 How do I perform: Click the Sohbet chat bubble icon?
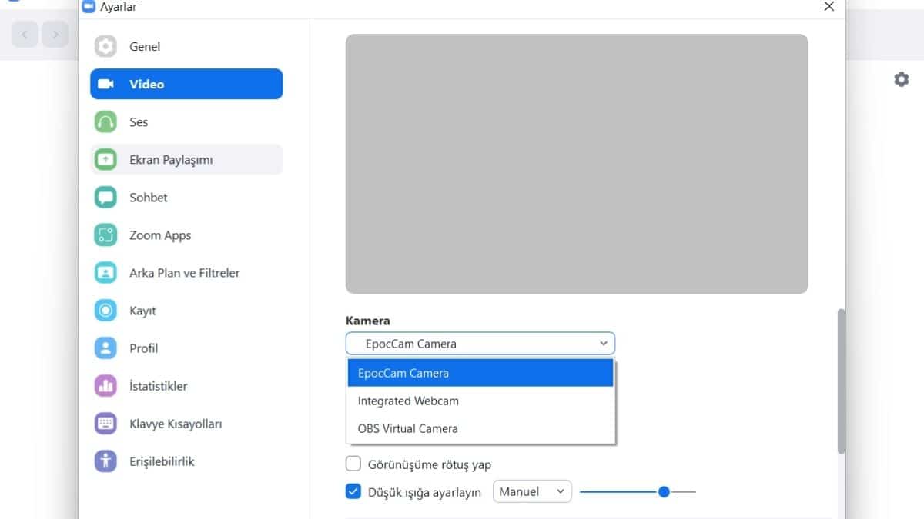[105, 197]
